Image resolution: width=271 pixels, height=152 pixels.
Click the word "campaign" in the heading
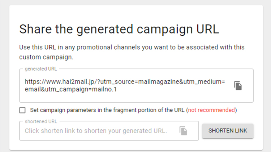pos(165,30)
